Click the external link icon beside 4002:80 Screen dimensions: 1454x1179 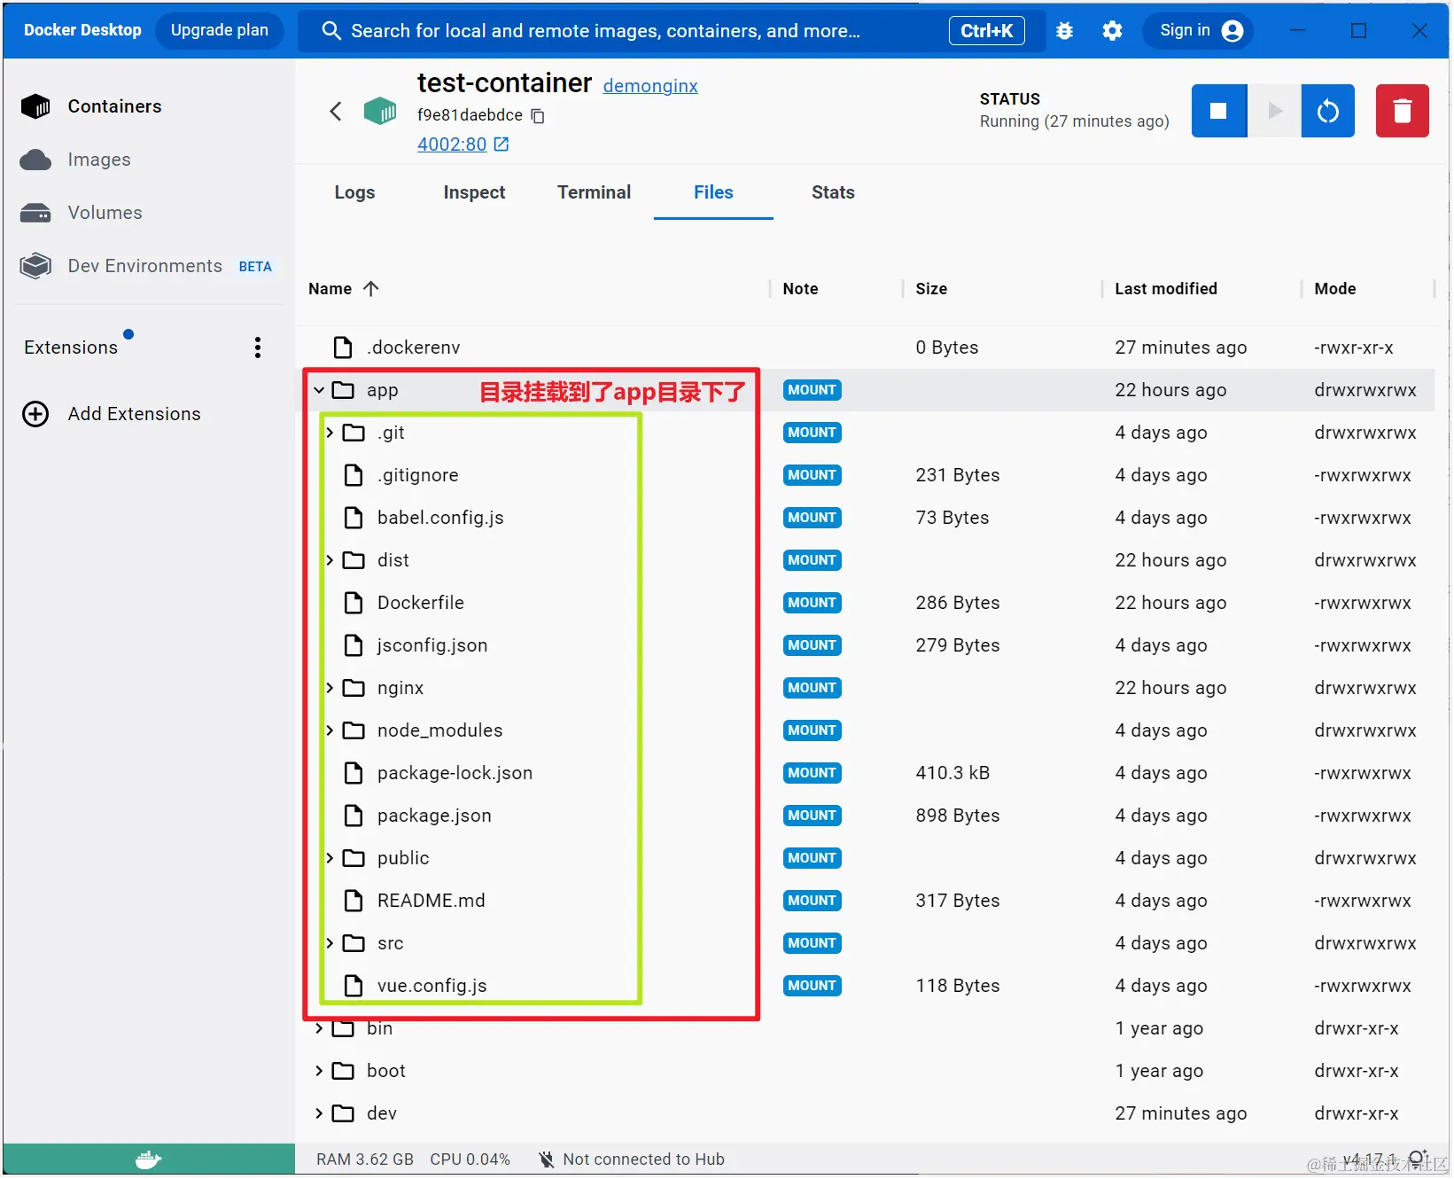pyautogui.click(x=502, y=144)
